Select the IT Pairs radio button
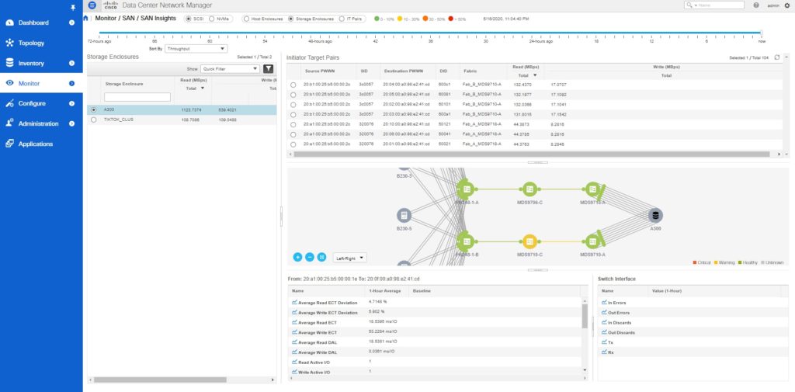Image resolution: width=795 pixels, height=392 pixels. point(342,19)
